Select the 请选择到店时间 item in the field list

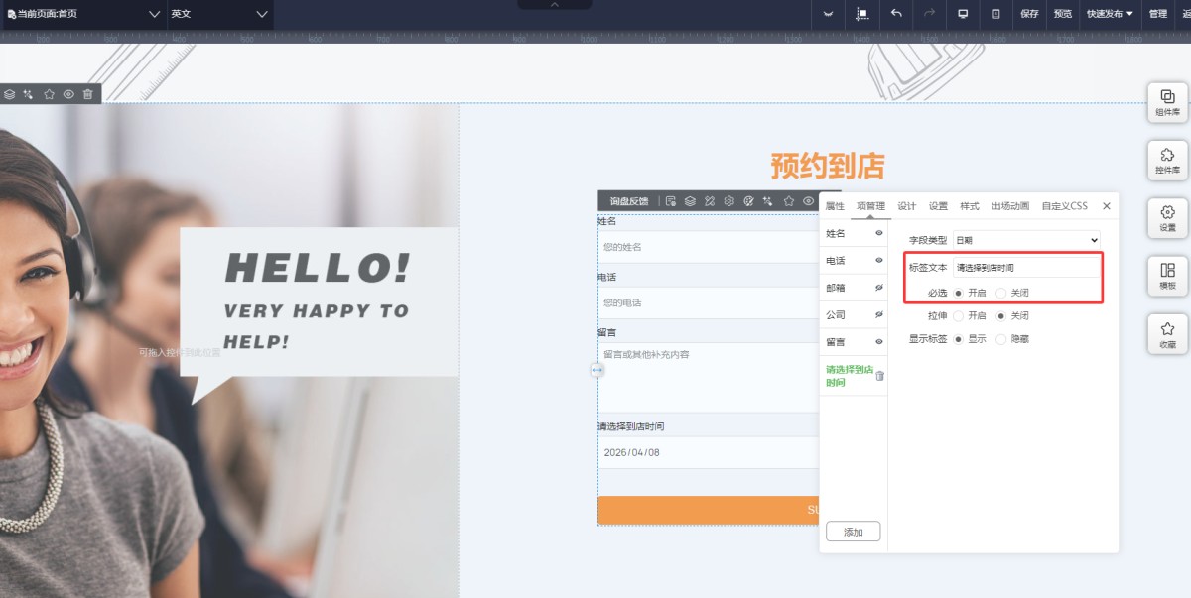[849, 376]
